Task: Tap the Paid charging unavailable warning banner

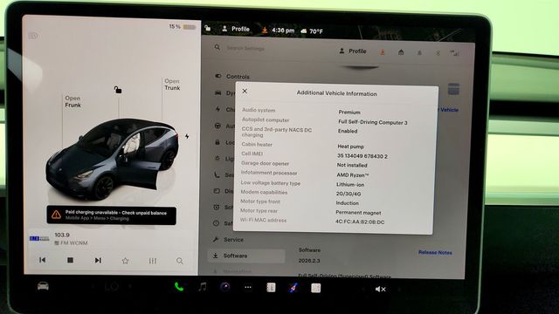Action: tap(111, 215)
